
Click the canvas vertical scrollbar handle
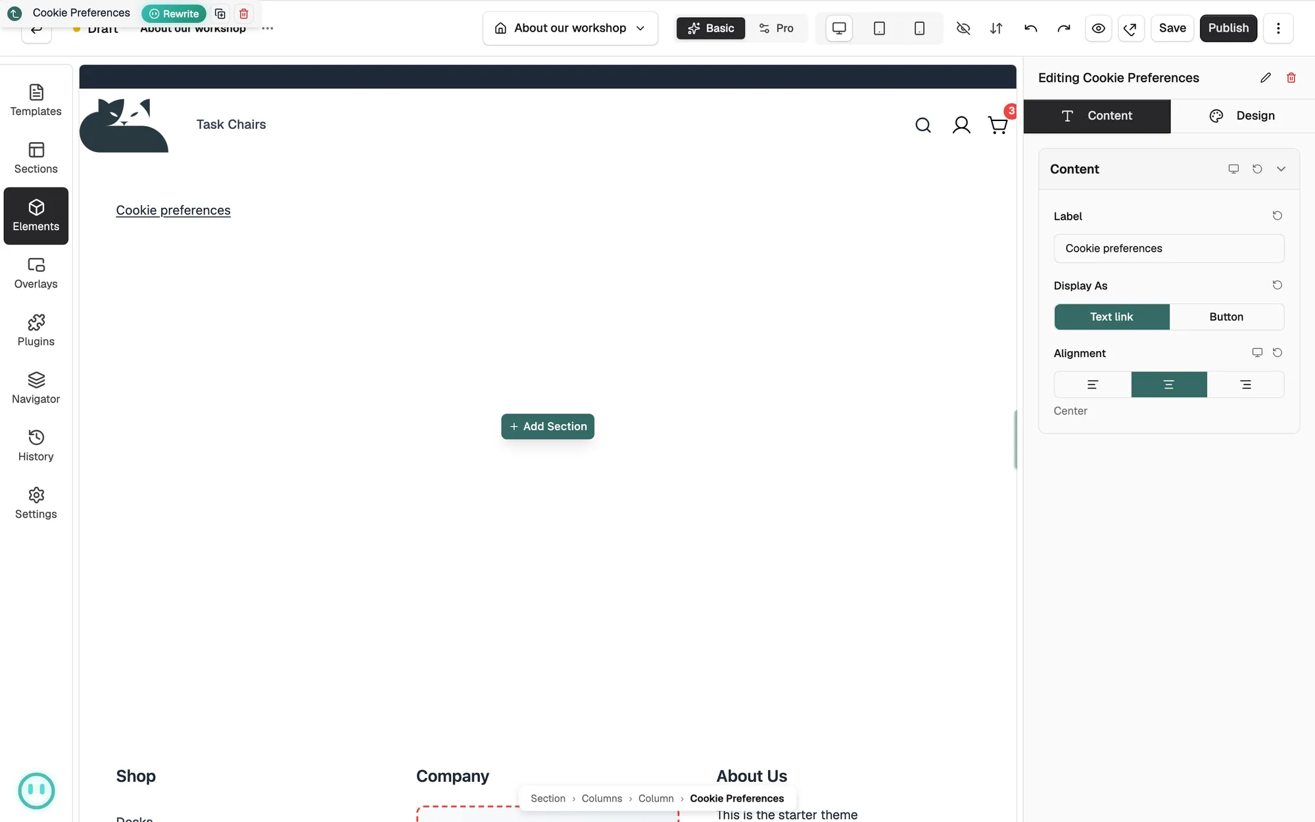point(1015,439)
